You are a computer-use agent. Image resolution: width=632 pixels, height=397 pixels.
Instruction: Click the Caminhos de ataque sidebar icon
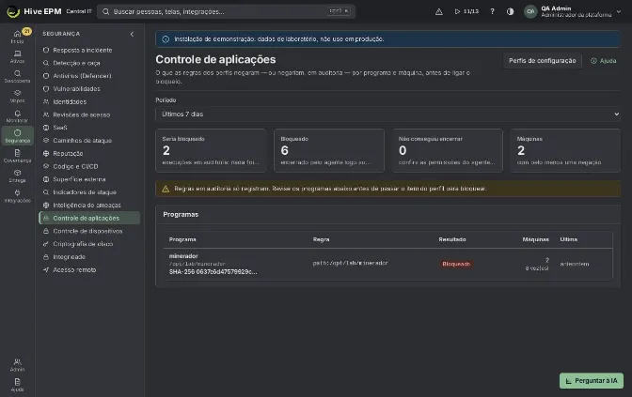(x=46, y=141)
